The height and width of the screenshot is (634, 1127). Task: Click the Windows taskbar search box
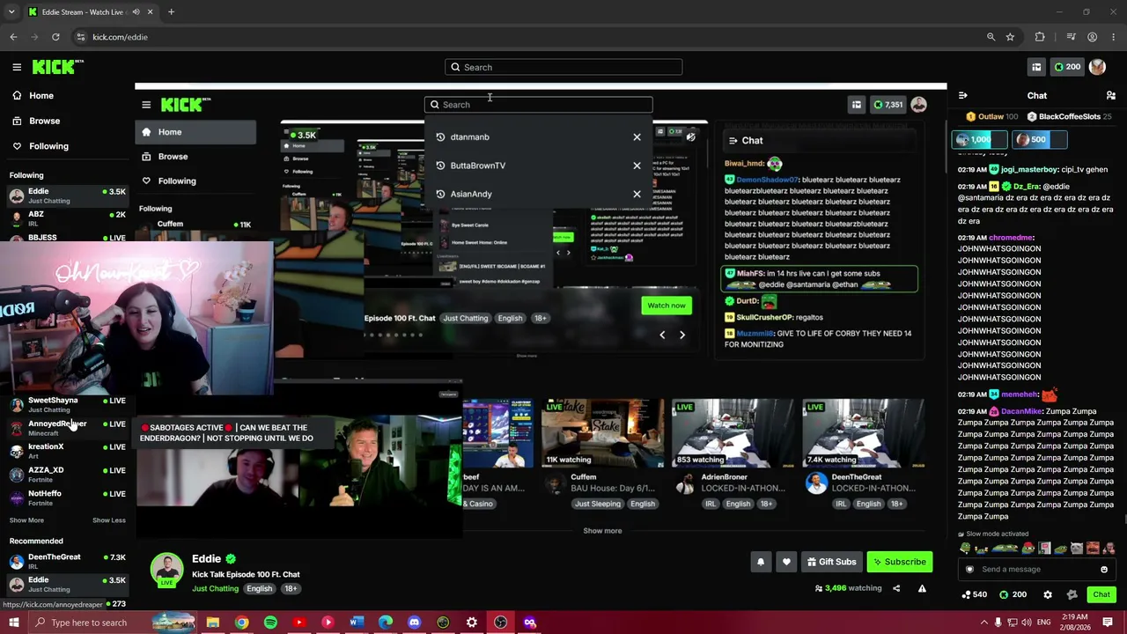pos(113,623)
